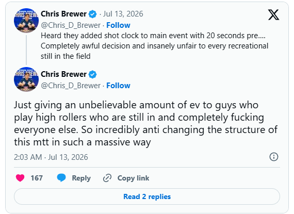Click the Reply text label
This screenshot has width=294, height=214.
point(81,178)
